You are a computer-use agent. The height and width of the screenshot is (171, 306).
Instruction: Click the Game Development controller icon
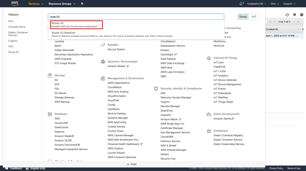coord(209,114)
